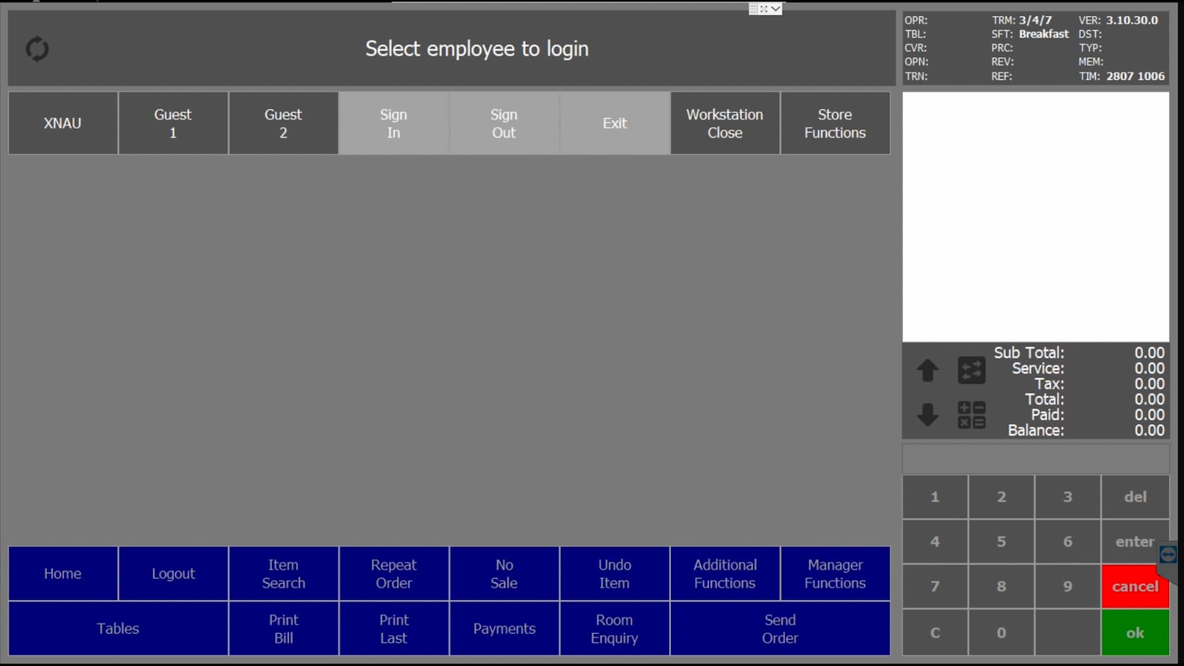Click the Room Enquiry button
Image resolution: width=1184 pixels, height=666 pixels.
pos(614,628)
